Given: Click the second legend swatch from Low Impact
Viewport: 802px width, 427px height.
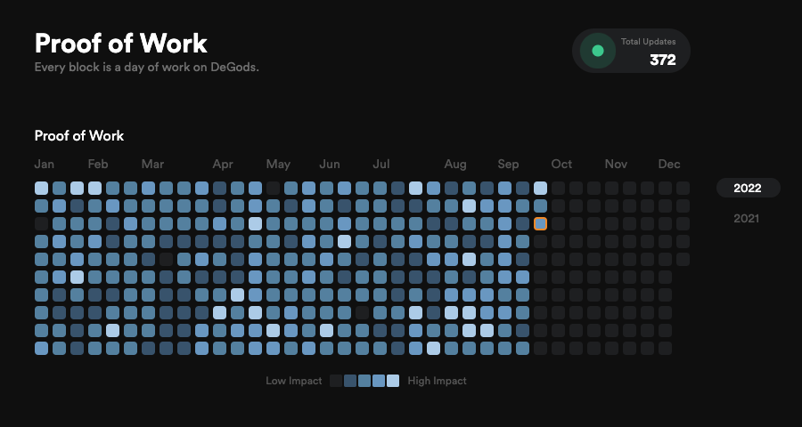Looking at the screenshot, I should tap(350, 381).
